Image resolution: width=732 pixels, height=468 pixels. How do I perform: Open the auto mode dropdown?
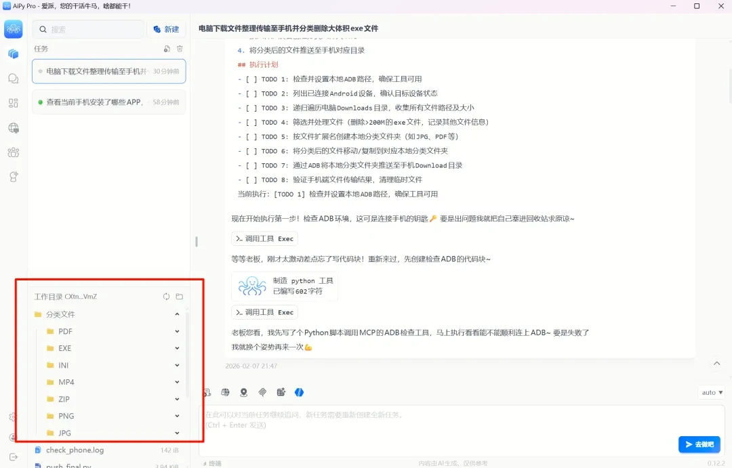pos(712,392)
